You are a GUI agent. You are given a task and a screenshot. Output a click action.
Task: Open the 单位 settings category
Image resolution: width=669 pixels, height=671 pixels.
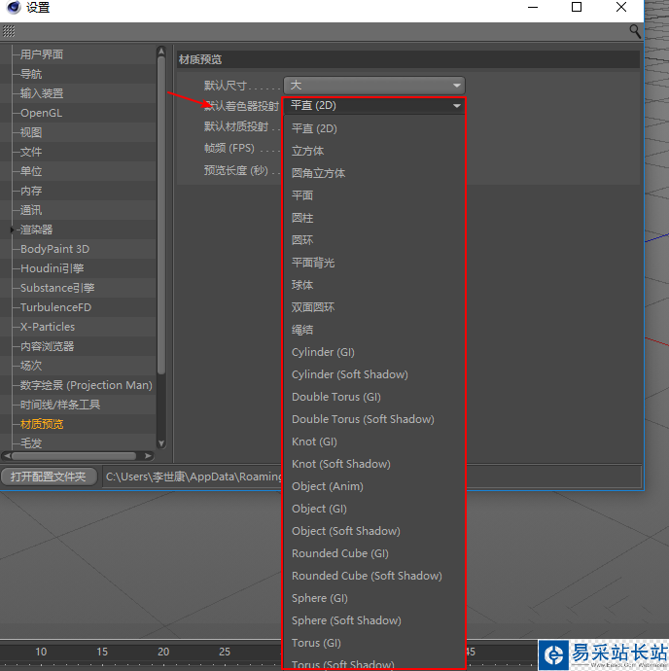(x=31, y=171)
